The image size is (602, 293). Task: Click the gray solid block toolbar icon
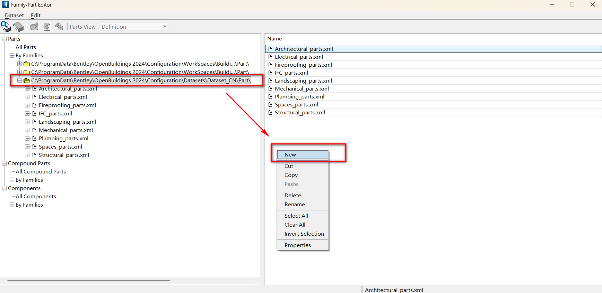(18, 27)
